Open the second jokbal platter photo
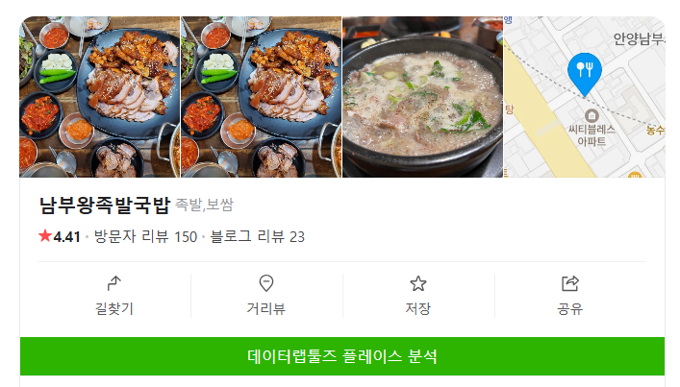 (x=261, y=97)
